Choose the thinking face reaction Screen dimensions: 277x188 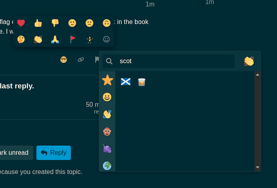21,39
